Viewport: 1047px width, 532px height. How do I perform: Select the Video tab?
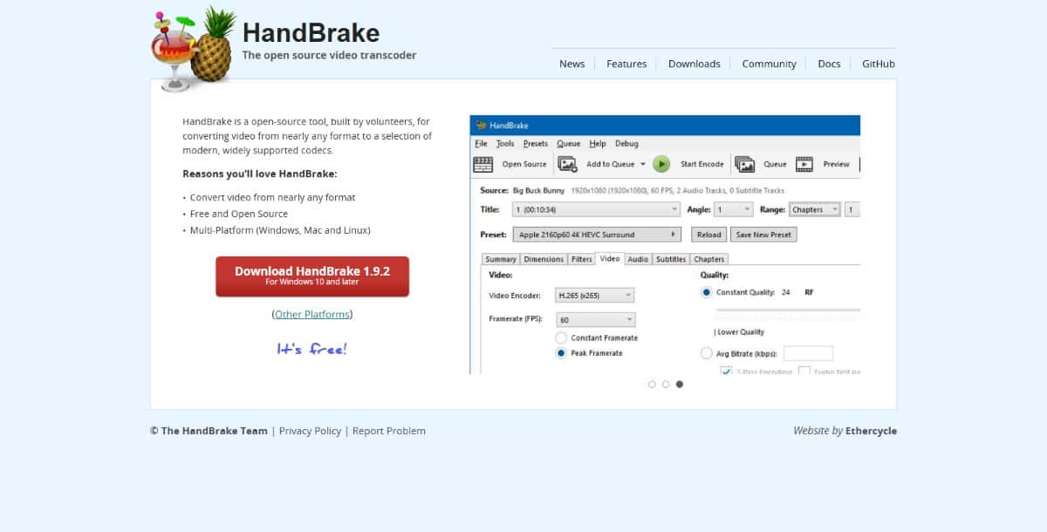tap(610, 259)
